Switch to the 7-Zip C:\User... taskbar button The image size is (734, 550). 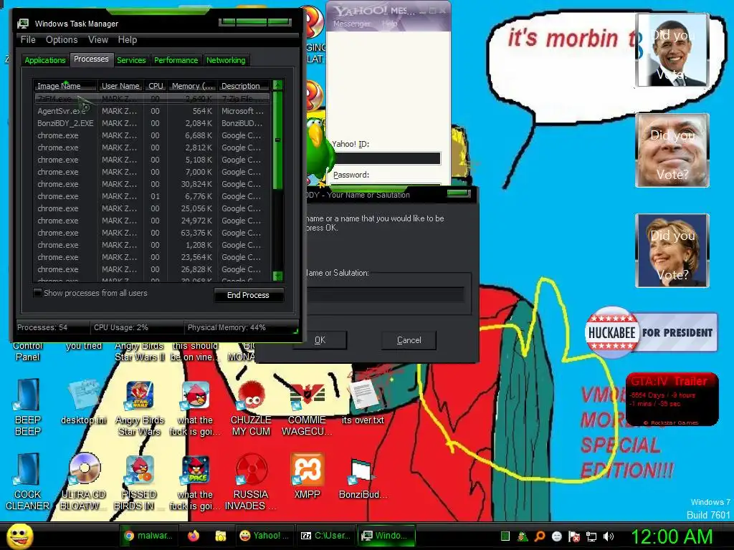point(325,536)
